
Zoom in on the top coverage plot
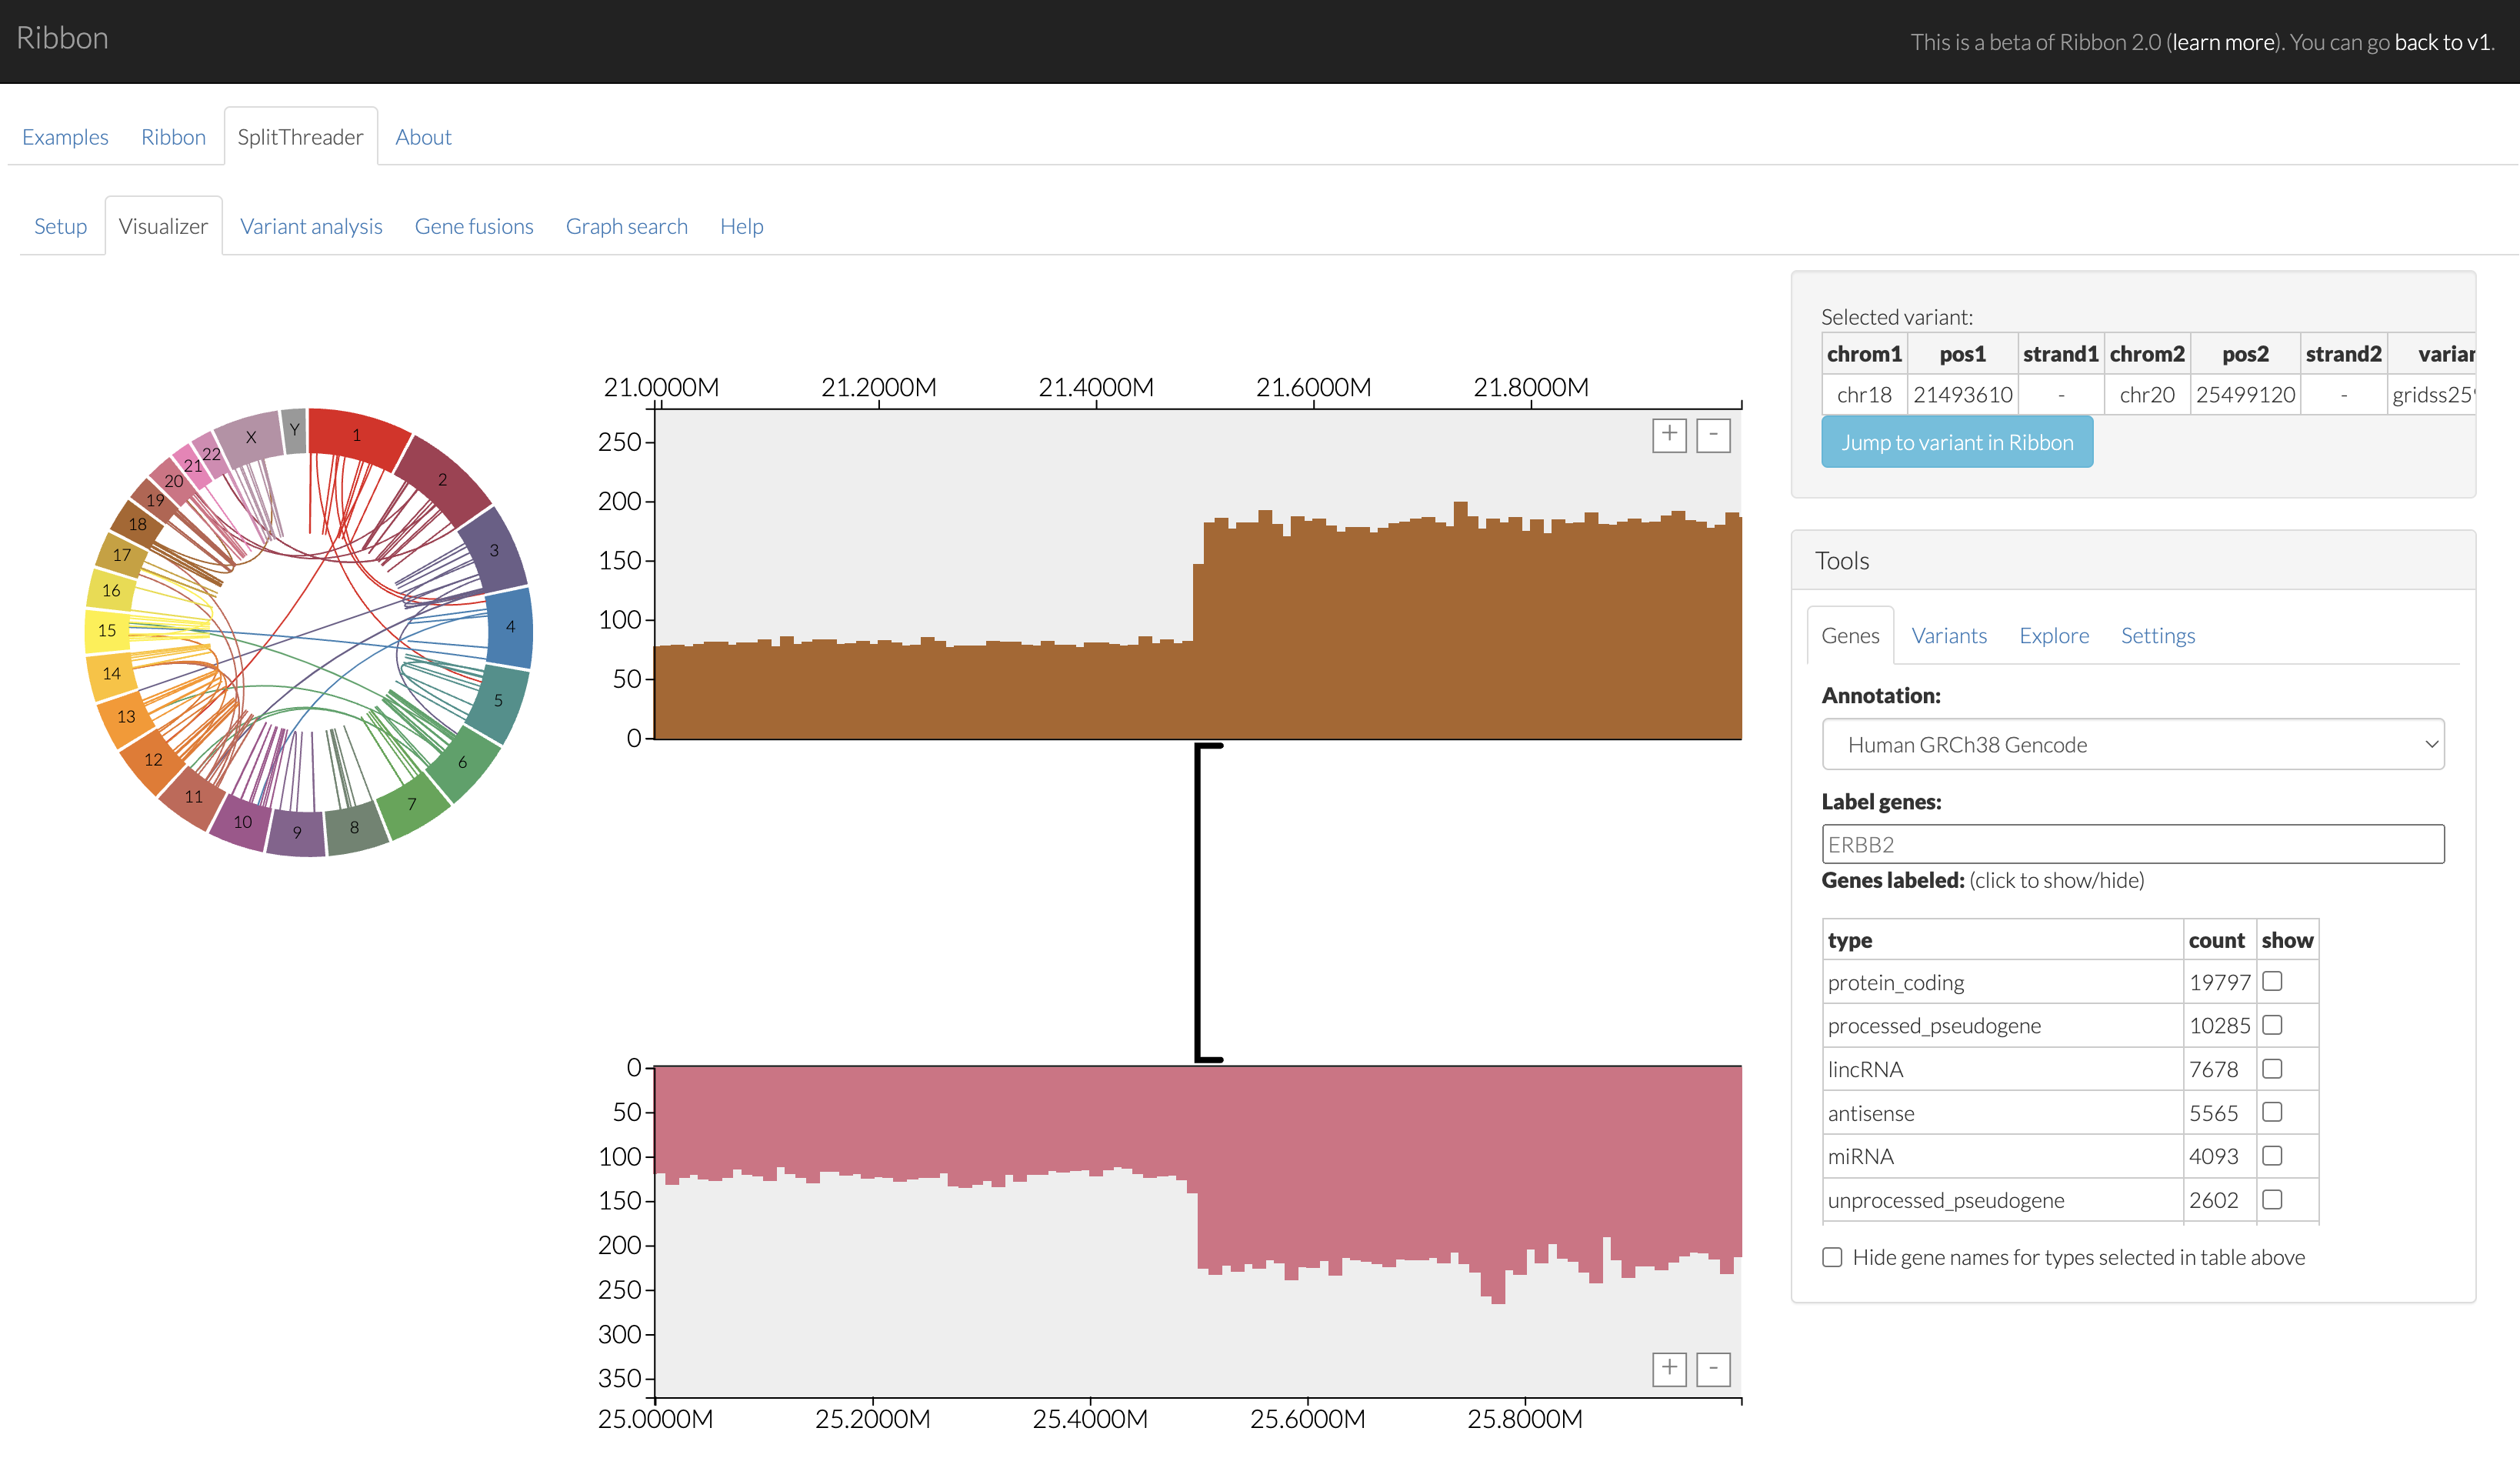tap(1669, 435)
